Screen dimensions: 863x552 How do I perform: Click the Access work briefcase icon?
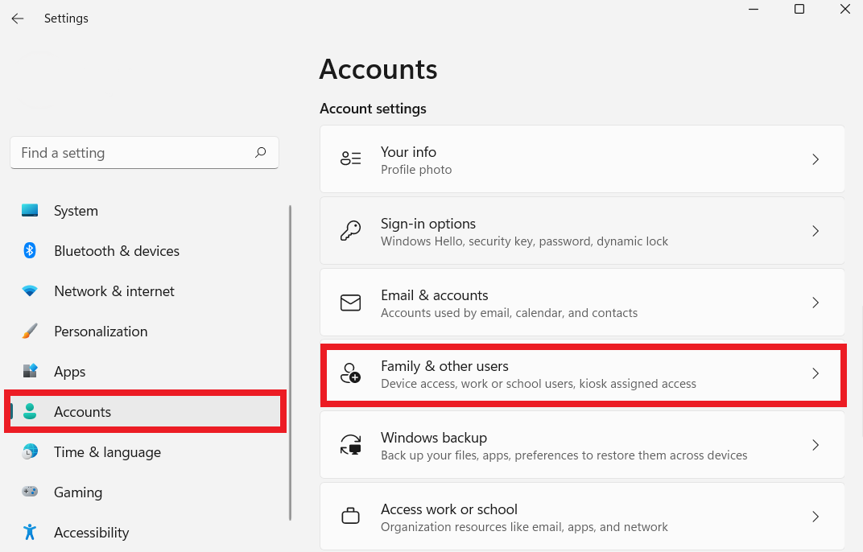351,517
